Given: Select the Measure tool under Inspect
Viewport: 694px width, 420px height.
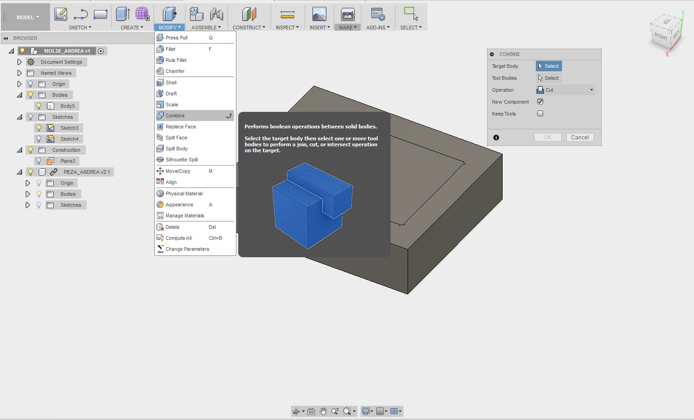Looking at the screenshot, I should (287, 15).
